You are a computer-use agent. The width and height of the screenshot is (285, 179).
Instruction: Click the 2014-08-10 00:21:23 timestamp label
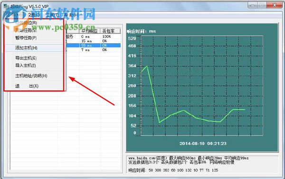click(x=203, y=143)
